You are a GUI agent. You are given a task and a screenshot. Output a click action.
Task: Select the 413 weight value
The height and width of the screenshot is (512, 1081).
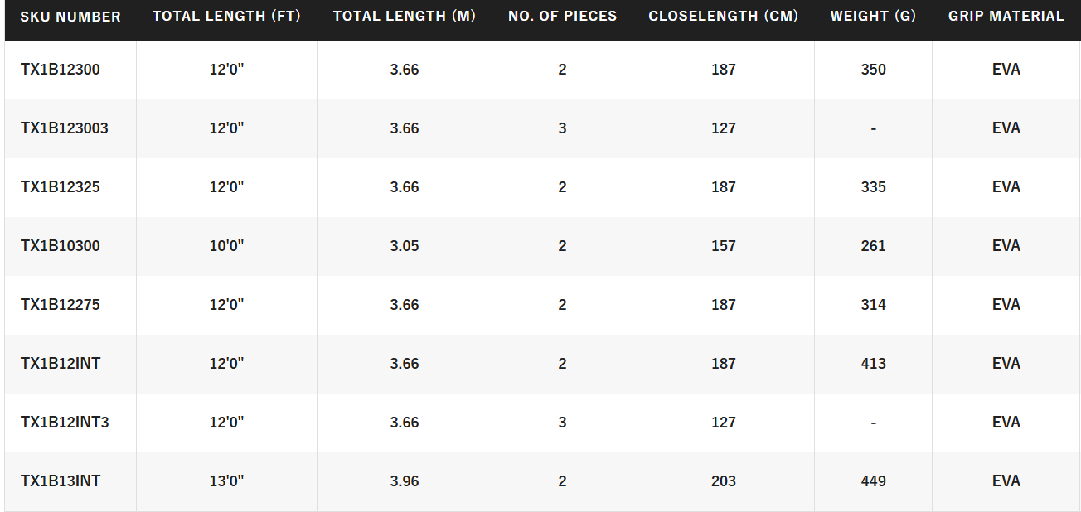pos(873,364)
